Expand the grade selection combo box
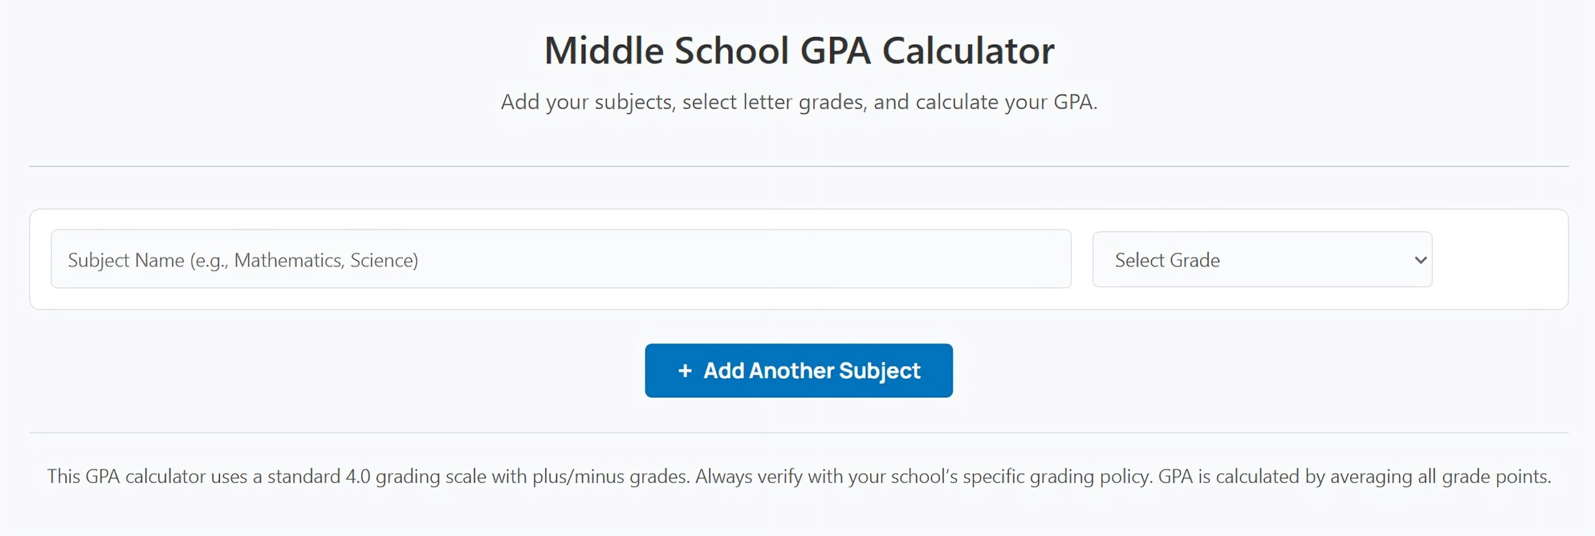Viewport: 1595px width, 536px height. point(1261,259)
